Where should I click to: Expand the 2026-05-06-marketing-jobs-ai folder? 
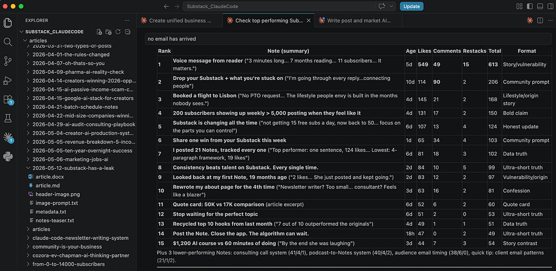70,159
